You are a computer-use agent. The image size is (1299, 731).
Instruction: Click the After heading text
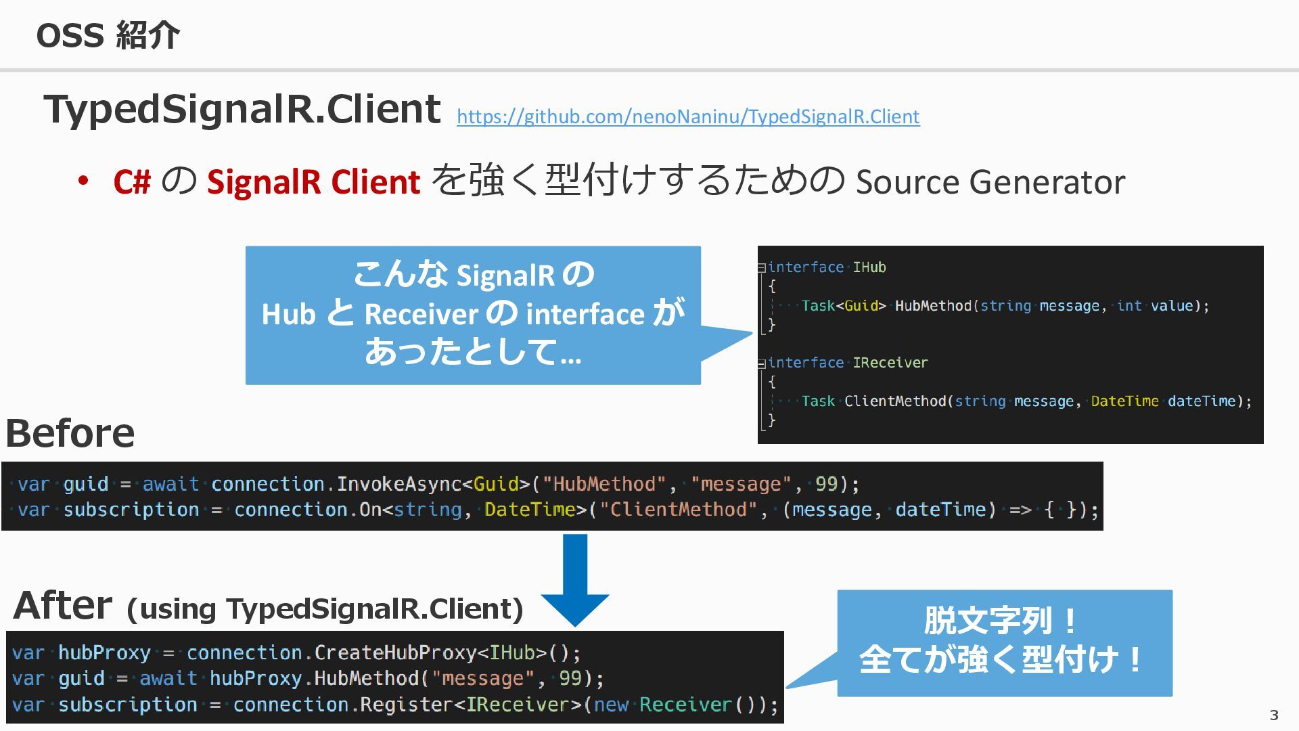62,605
